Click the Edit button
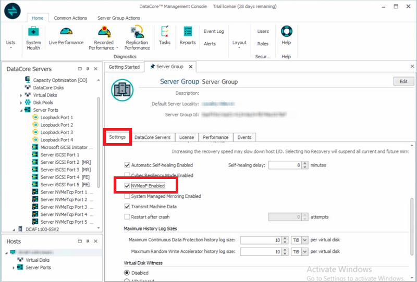This screenshot has width=417, height=282. [403, 82]
